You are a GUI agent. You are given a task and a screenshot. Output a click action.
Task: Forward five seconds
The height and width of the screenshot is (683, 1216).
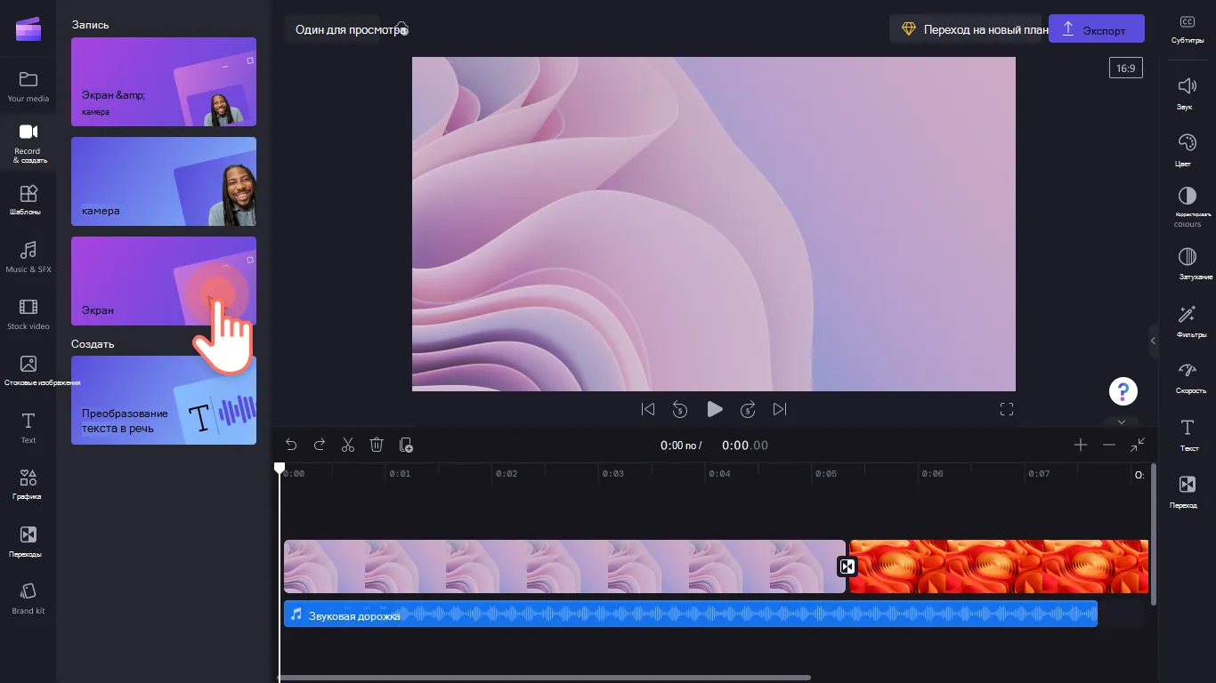[748, 409]
